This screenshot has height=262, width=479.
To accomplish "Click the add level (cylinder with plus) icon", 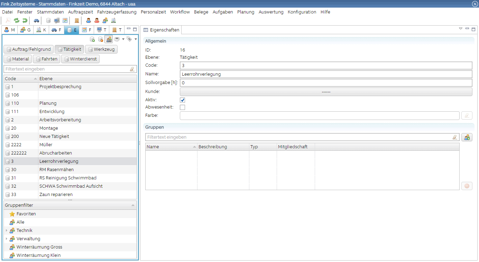I will [92, 39].
